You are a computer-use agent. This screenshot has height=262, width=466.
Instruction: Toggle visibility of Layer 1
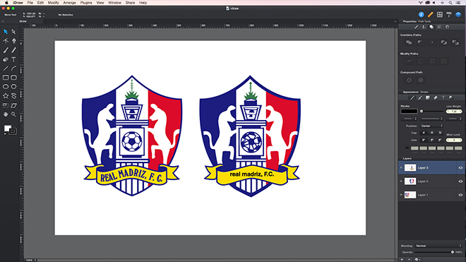tap(460, 195)
